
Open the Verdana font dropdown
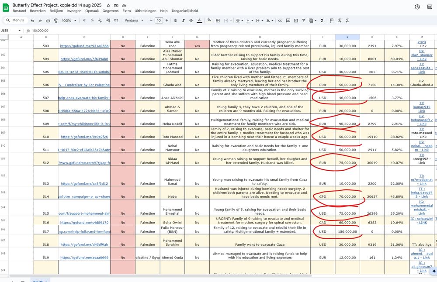(x=134, y=21)
